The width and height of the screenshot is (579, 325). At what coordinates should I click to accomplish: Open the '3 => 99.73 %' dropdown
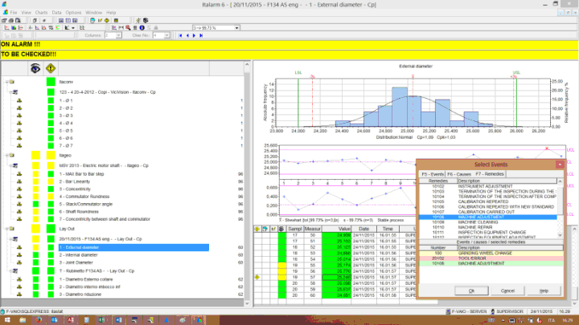[236, 27]
